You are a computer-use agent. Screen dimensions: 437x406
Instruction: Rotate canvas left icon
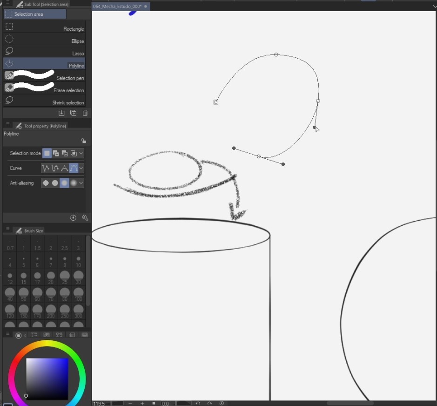[x=198, y=403]
